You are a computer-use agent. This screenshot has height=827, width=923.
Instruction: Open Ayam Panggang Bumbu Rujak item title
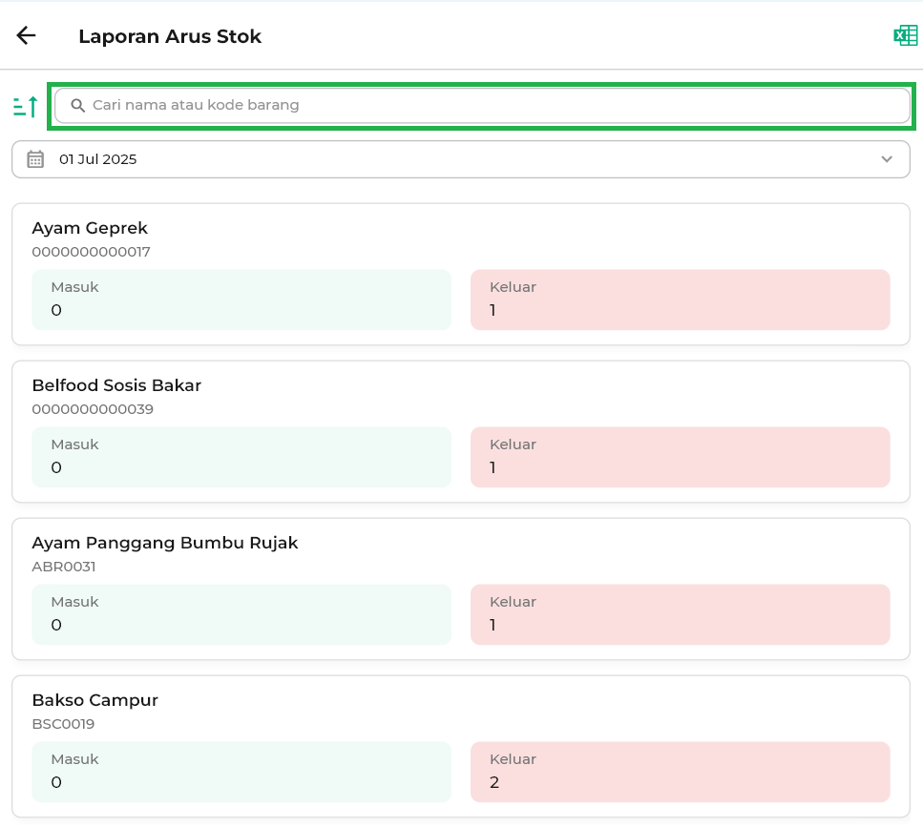click(x=165, y=543)
